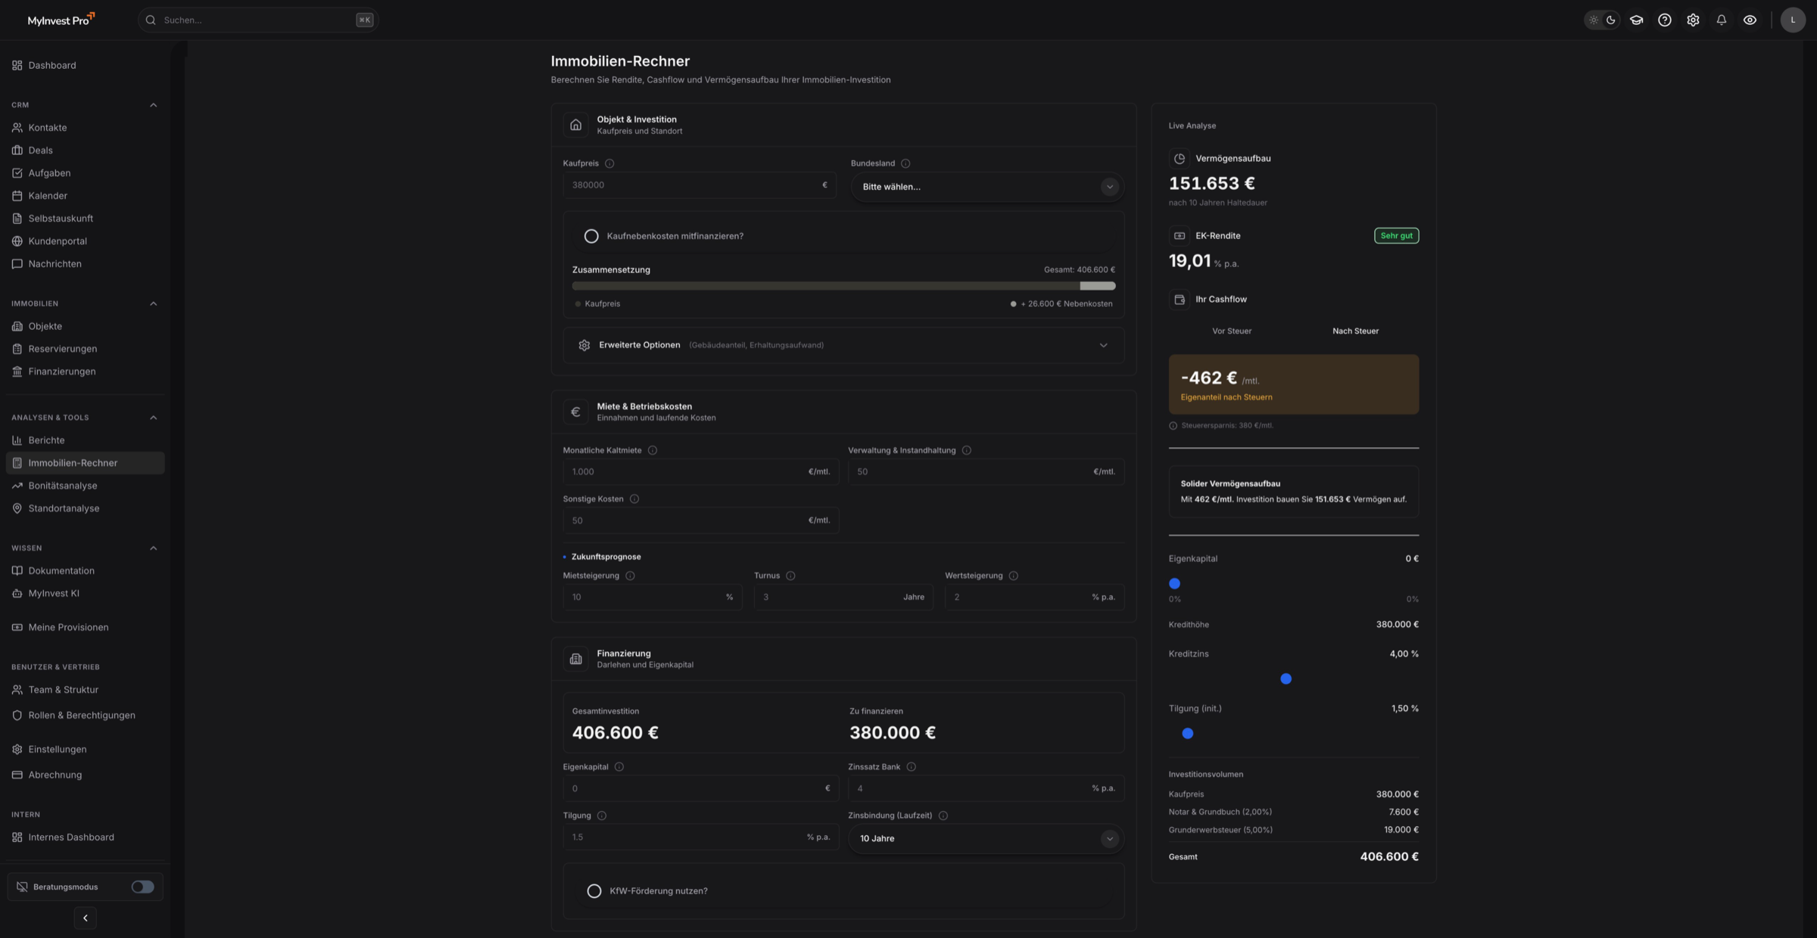The width and height of the screenshot is (1817, 938).
Task: Enable KfW-Förderung nutzen option
Action: click(x=594, y=891)
